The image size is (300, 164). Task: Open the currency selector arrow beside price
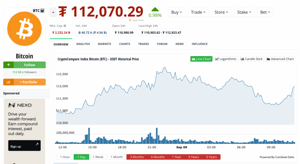click(53, 12)
